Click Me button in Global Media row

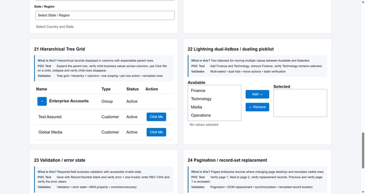coord(156,132)
